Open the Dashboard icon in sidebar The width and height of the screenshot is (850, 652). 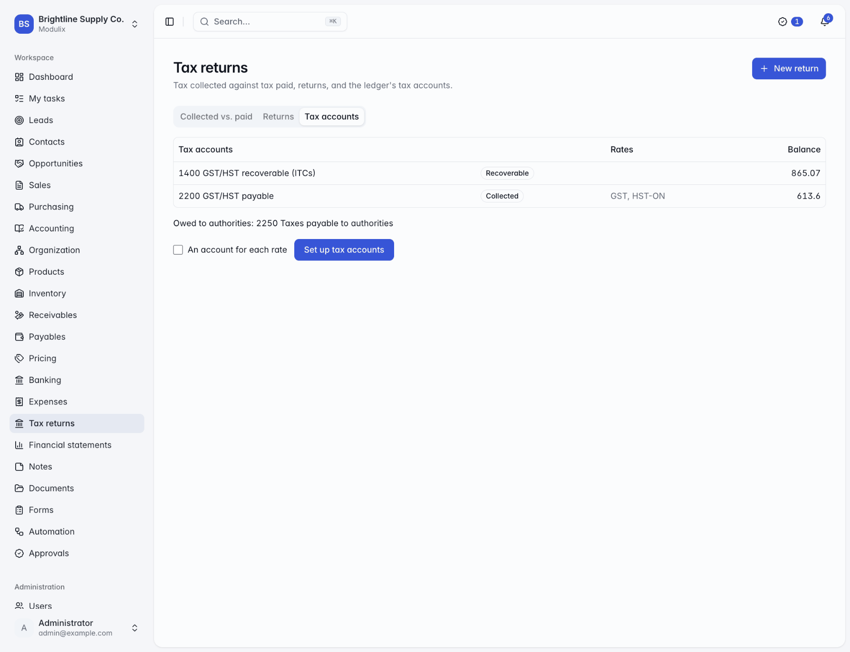[x=19, y=77]
